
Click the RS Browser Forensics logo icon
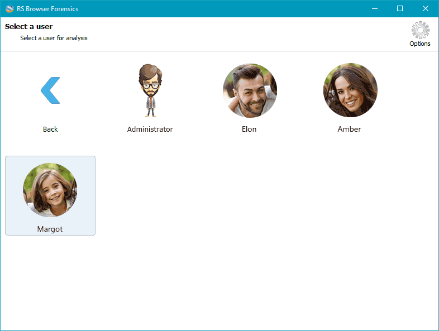(x=9, y=9)
